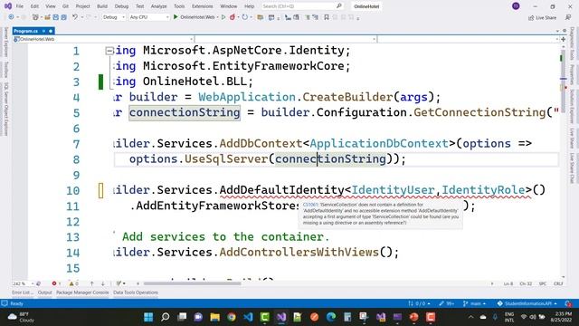
Task: Open the Any CPU platform dropdown
Action: (148, 17)
